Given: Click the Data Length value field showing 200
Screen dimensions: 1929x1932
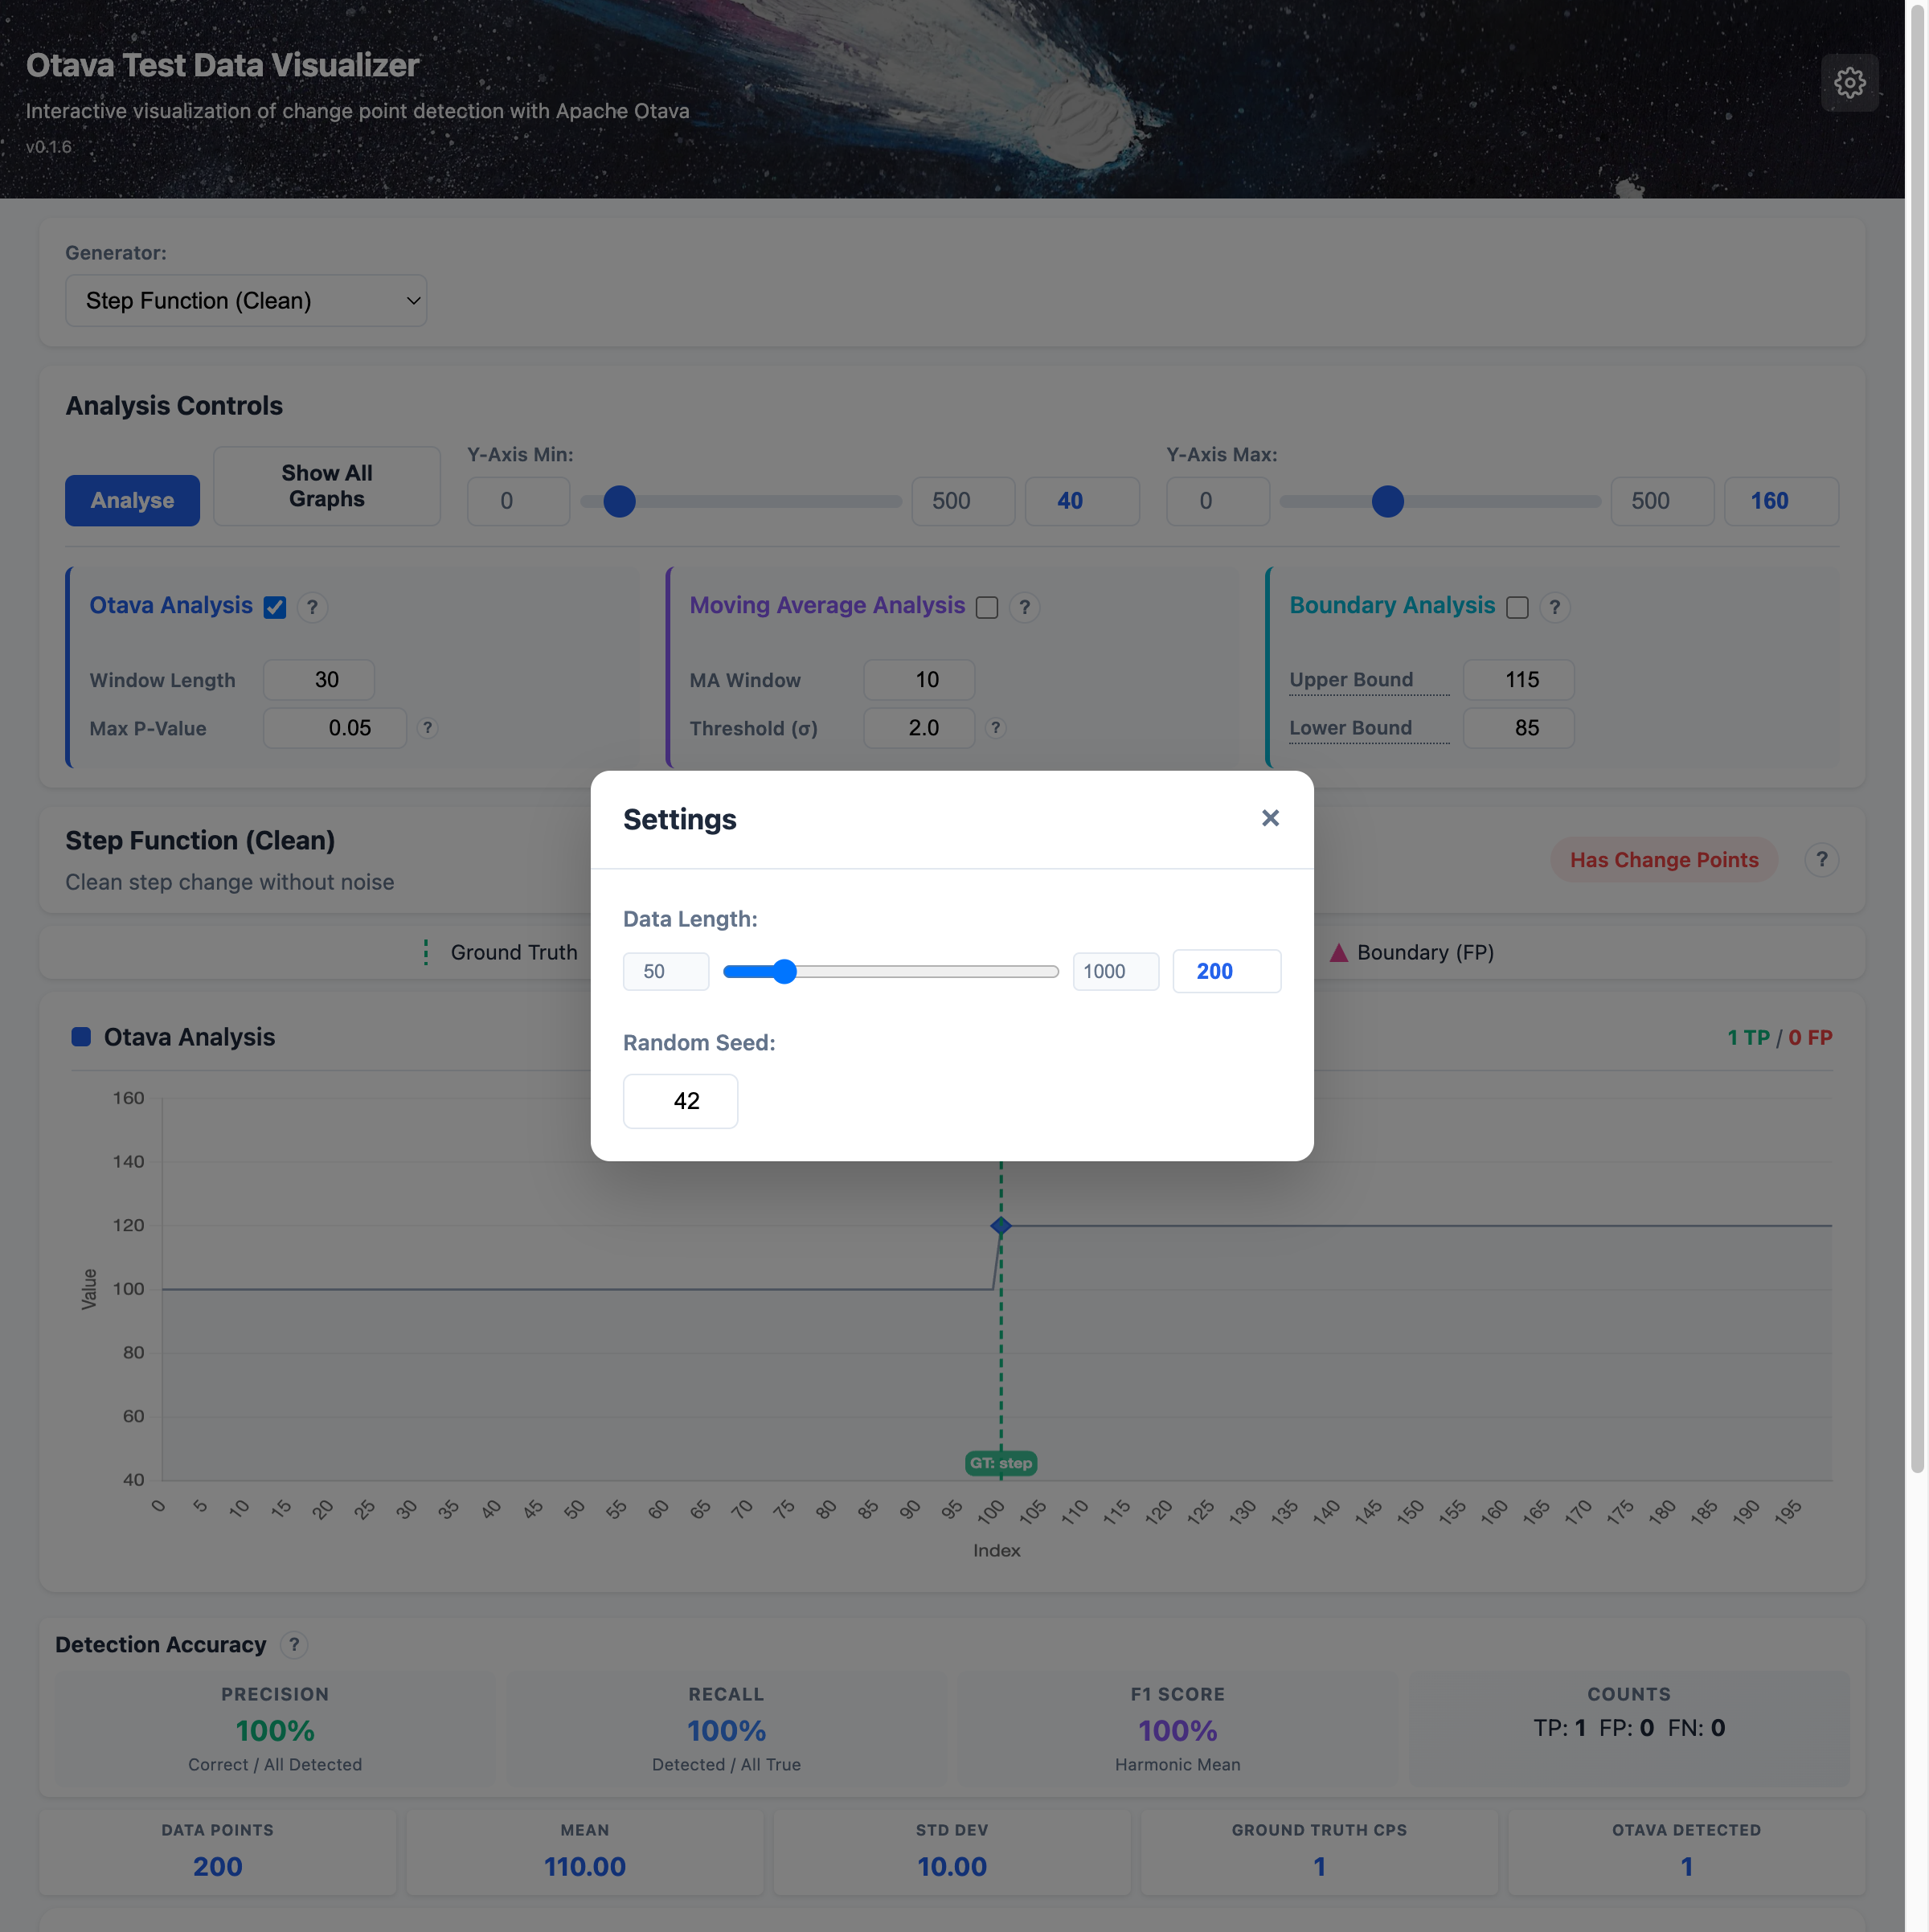Looking at the screenshot, I should [1226, 971].
